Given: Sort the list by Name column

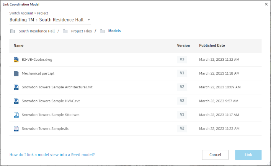Looking at the screenshot, I should click(18, 46).
